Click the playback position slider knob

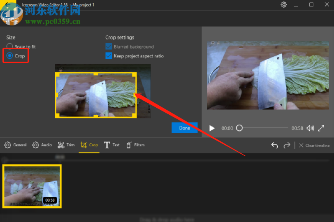tap(239, 128)
